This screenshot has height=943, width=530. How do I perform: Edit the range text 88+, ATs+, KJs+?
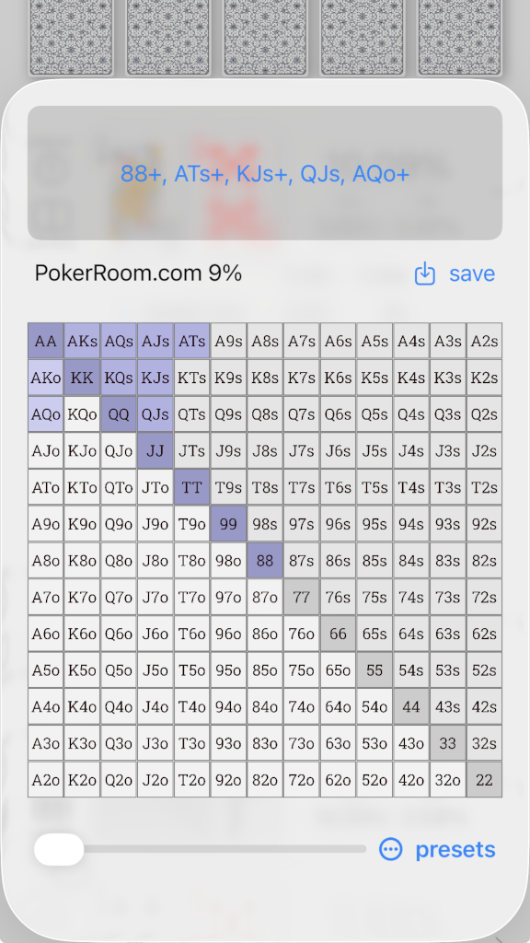click(x=265, y=171)
